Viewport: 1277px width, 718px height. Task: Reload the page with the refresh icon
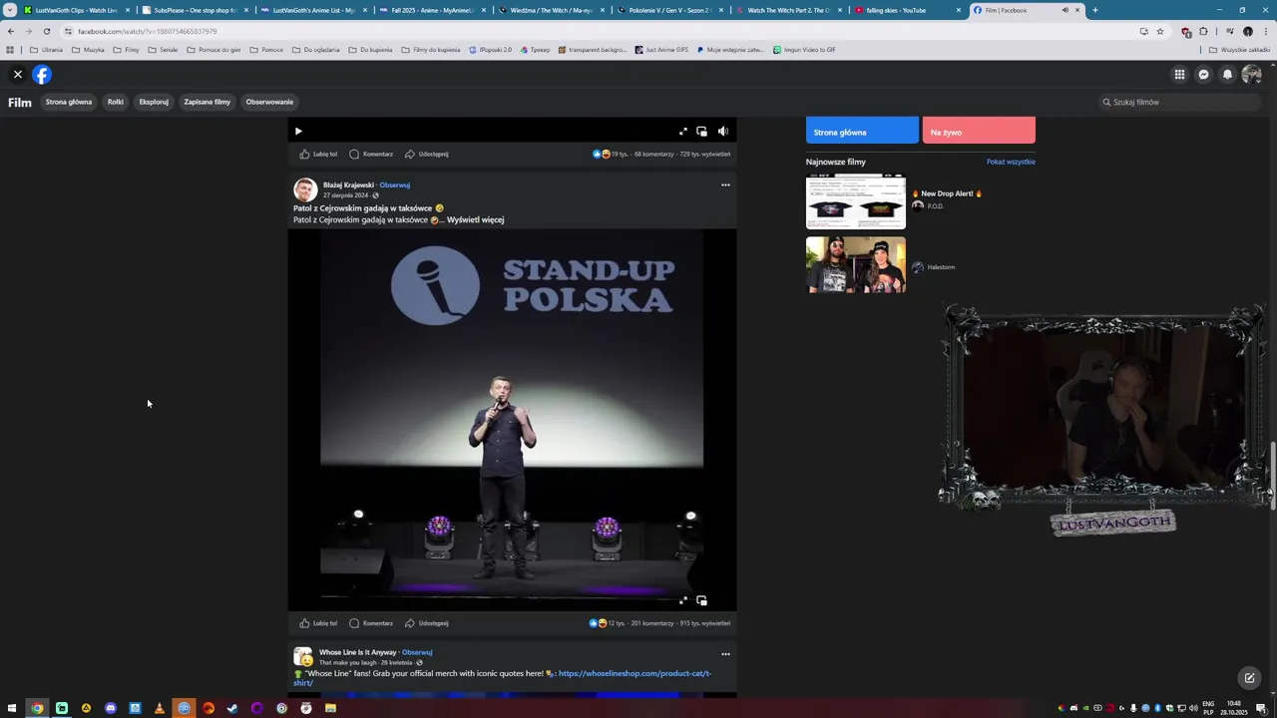tap(46, 31)
